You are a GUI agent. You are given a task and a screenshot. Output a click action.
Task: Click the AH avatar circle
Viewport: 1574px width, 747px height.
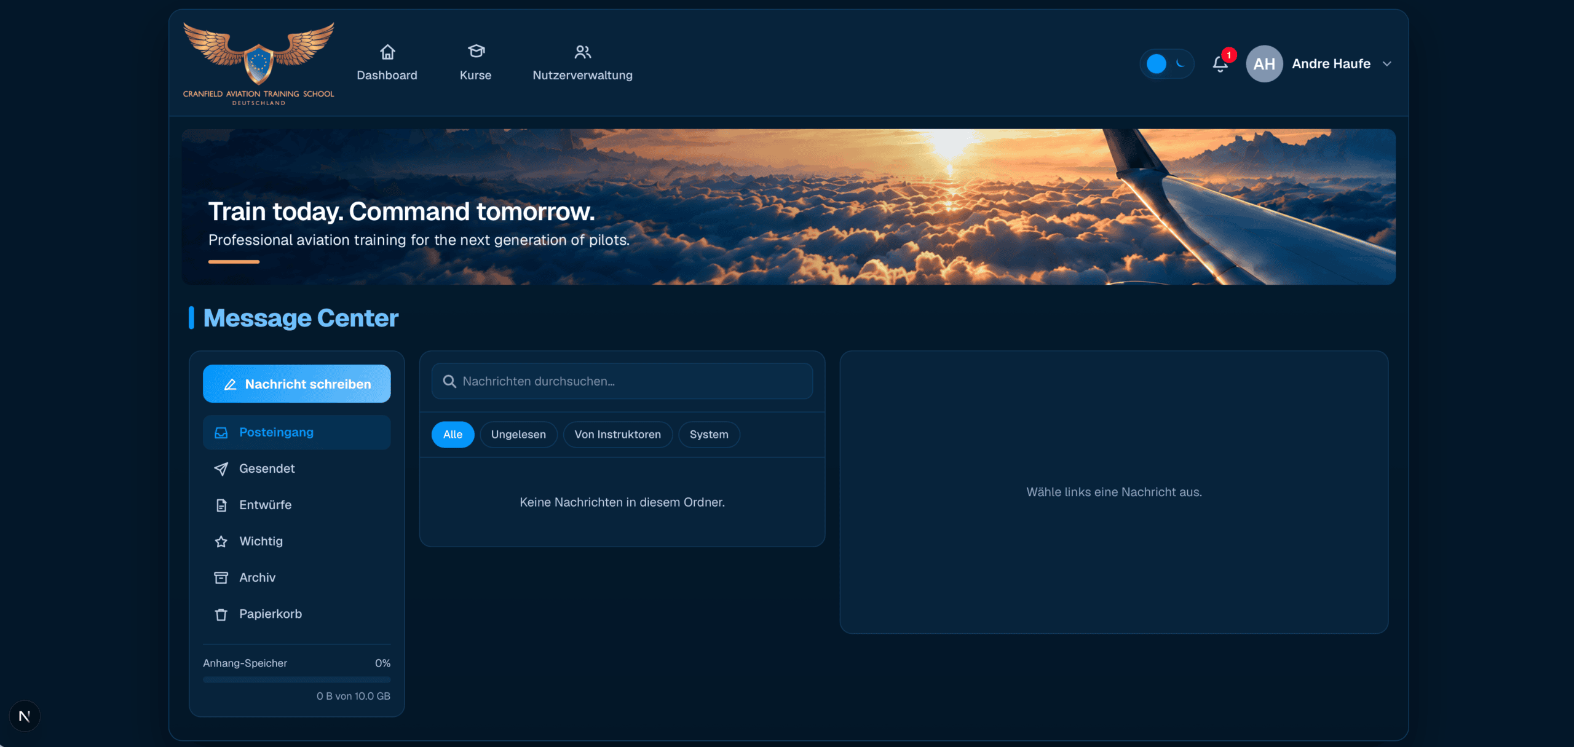(1264, 64)
